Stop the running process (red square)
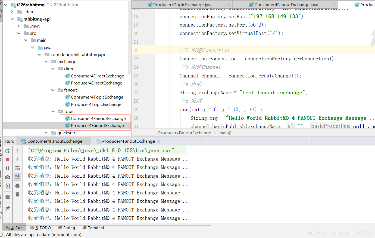Image resolution: width=375 pixels, height=238 pixels. pos(8,159)
